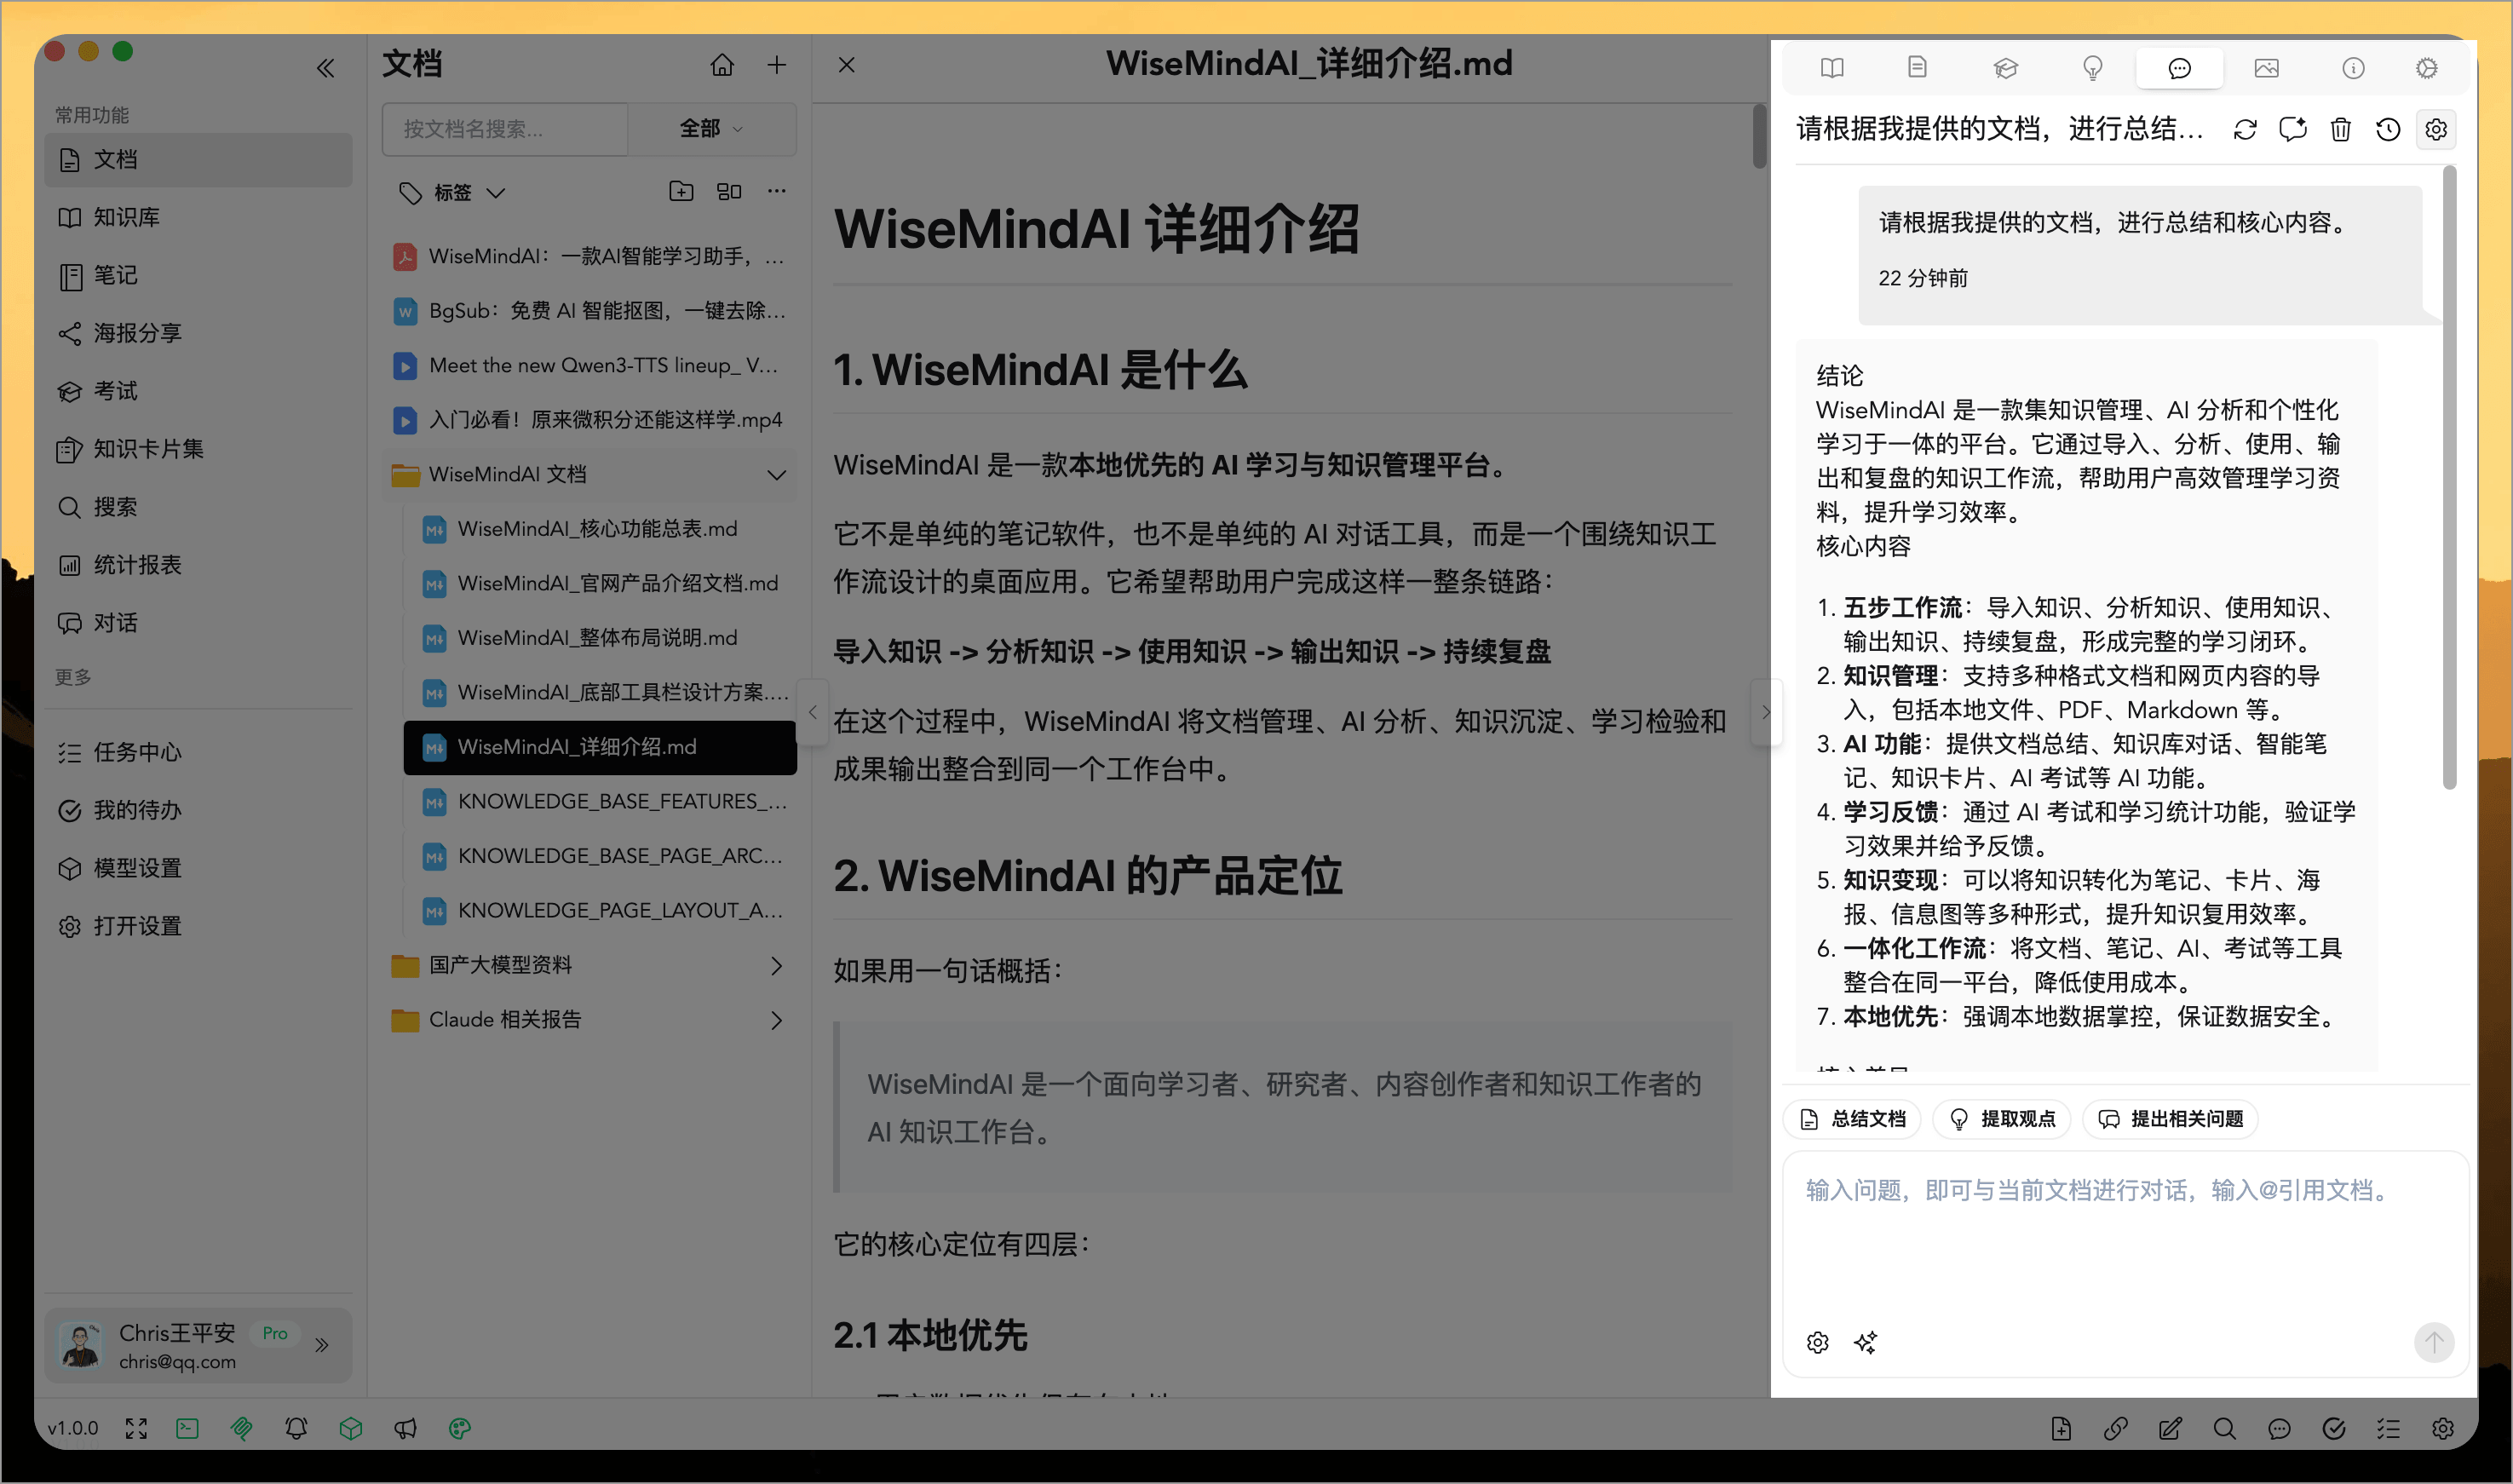Collapse the WiseMindAI 文档 folder
This screenshot has height=1484, width=2513.
click(x=777, y=474)
